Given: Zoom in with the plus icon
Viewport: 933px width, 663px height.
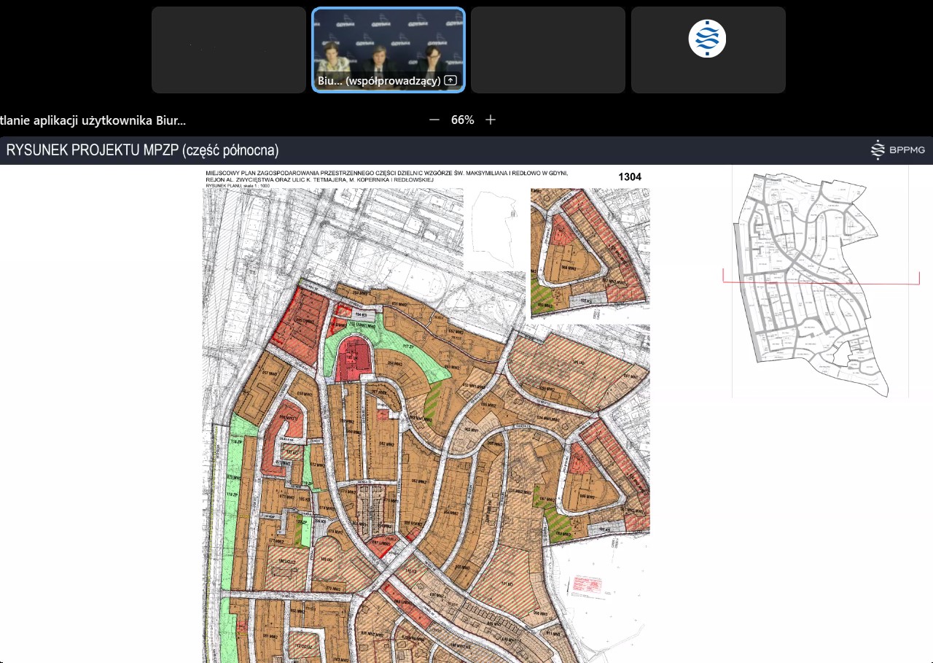Looking at the screenshot, I should [491, 120].
